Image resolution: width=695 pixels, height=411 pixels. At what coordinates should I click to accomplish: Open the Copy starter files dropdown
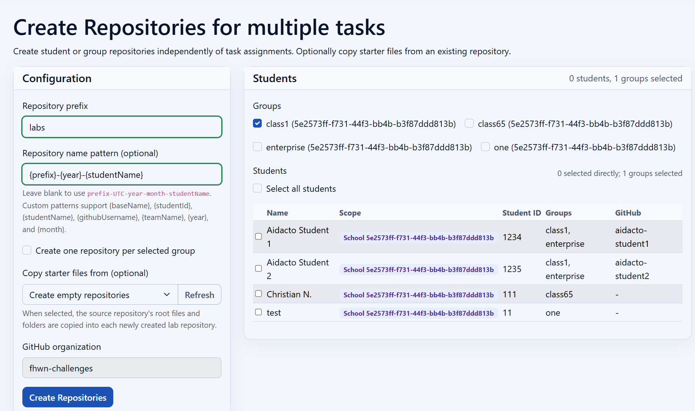coord(100,295)
